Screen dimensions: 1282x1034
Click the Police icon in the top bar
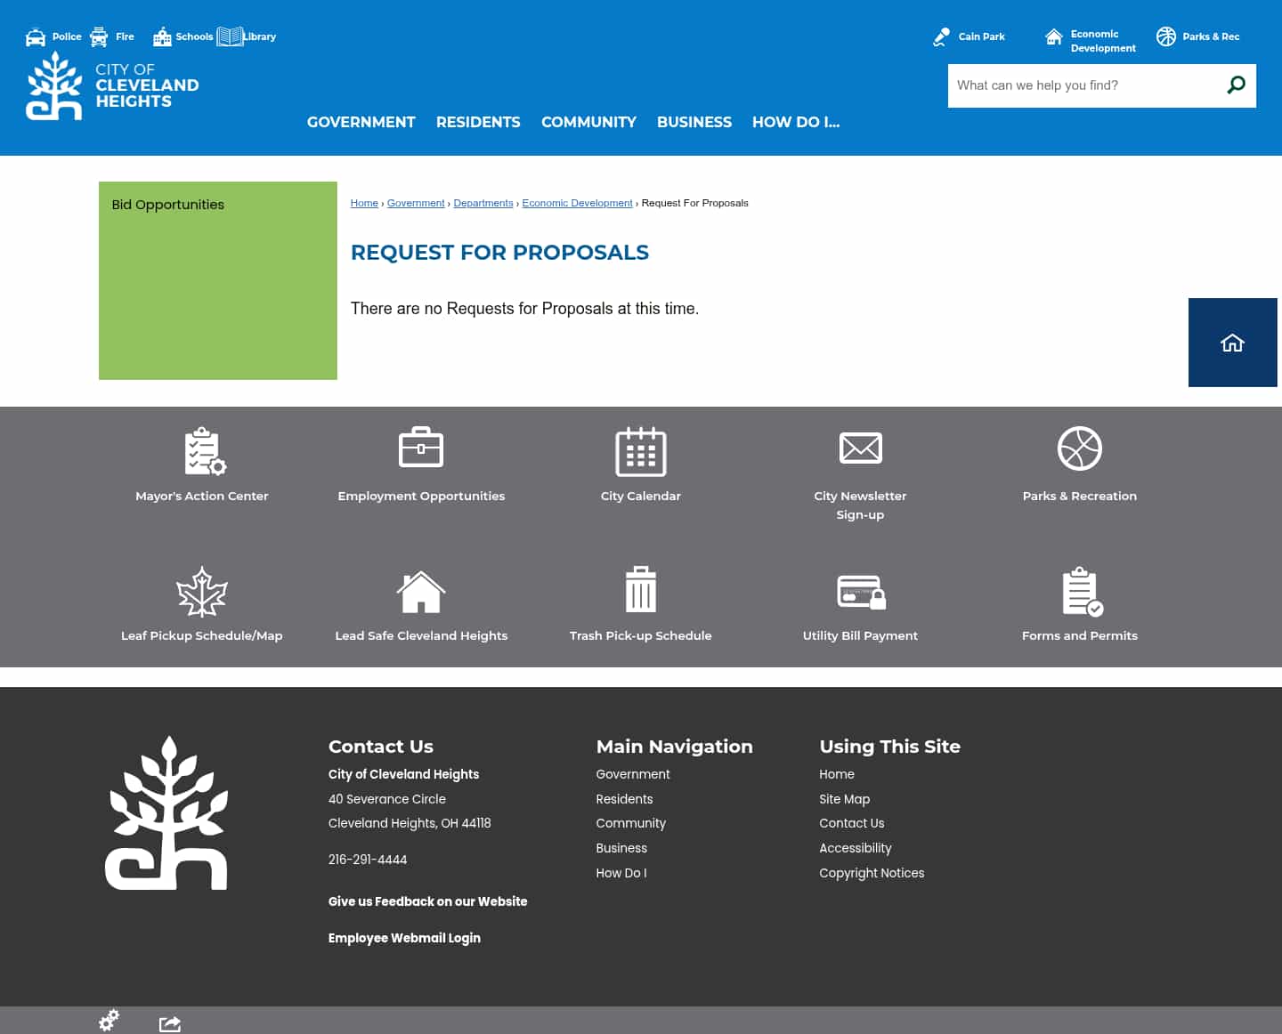pyautogui.click(x=35, y=36)
